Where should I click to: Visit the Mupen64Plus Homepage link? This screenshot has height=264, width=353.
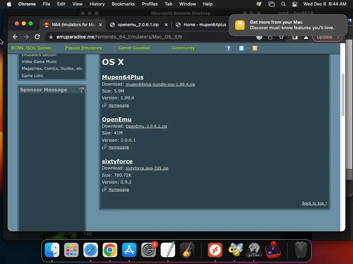pos(119,105)
